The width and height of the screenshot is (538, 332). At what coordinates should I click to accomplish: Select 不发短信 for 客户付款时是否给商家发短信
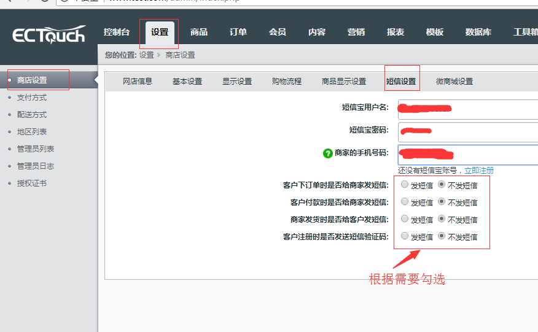[x=441, y=201]
